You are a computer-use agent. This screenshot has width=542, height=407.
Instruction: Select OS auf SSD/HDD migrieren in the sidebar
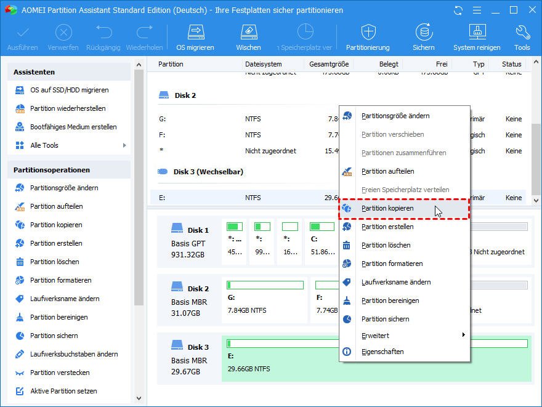69,90
